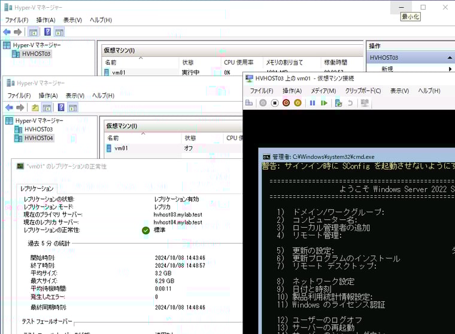Open ファイル(F) menu in VM connection window
This screenshot has height=334, width=455.
coord(262,91)
